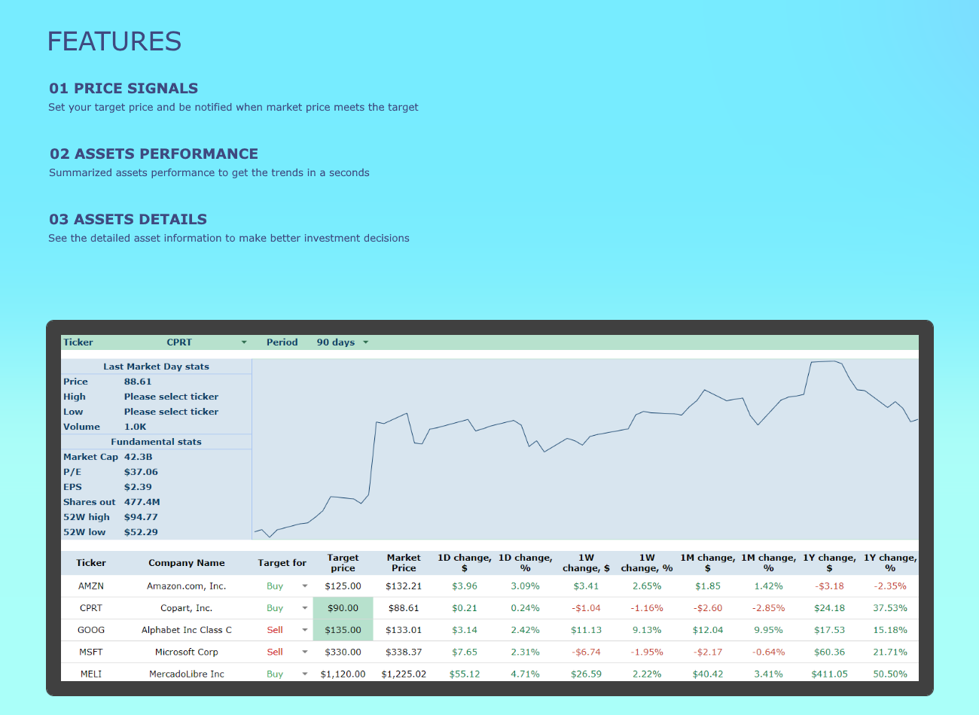Screen dimensions: 979x715
Task: Click the 'See the detailed asset information' description
Action: point(229,238)
